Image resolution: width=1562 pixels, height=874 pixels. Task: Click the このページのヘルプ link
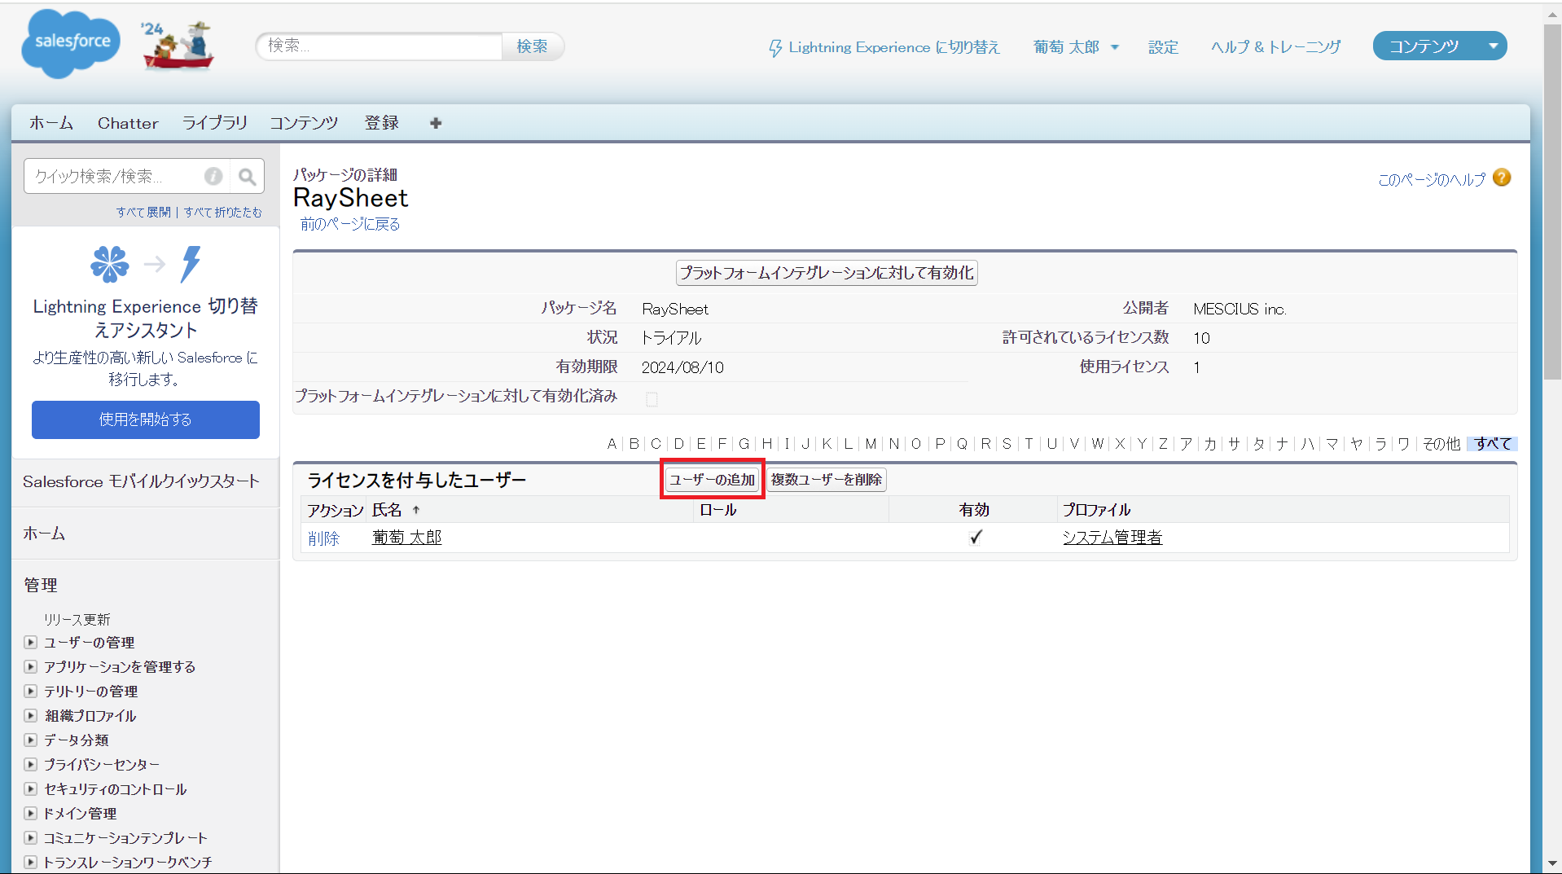1431,179
